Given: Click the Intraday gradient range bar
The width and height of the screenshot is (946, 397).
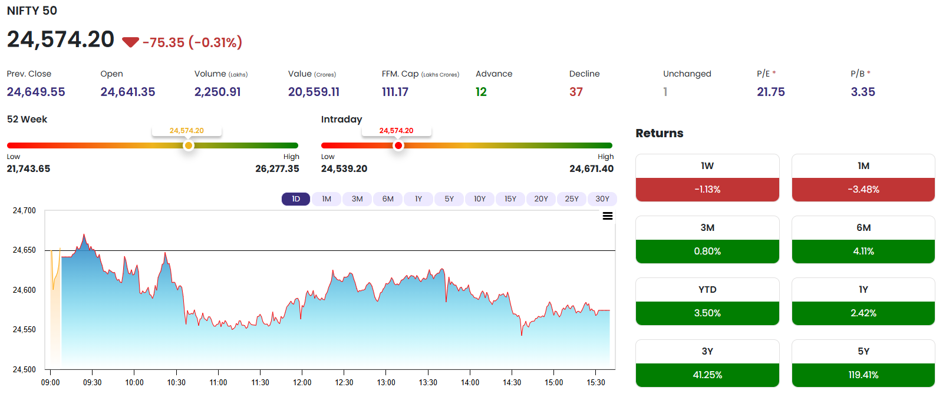Looking at the screenshot, I should click(467, 145).
